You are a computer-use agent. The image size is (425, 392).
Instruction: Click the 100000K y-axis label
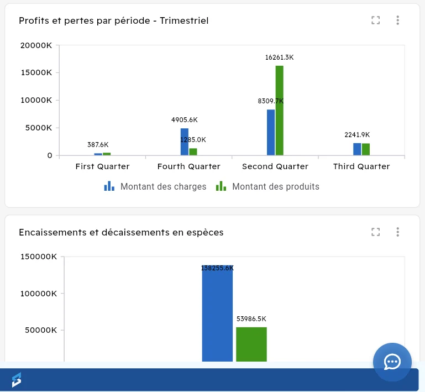(39, 294)
